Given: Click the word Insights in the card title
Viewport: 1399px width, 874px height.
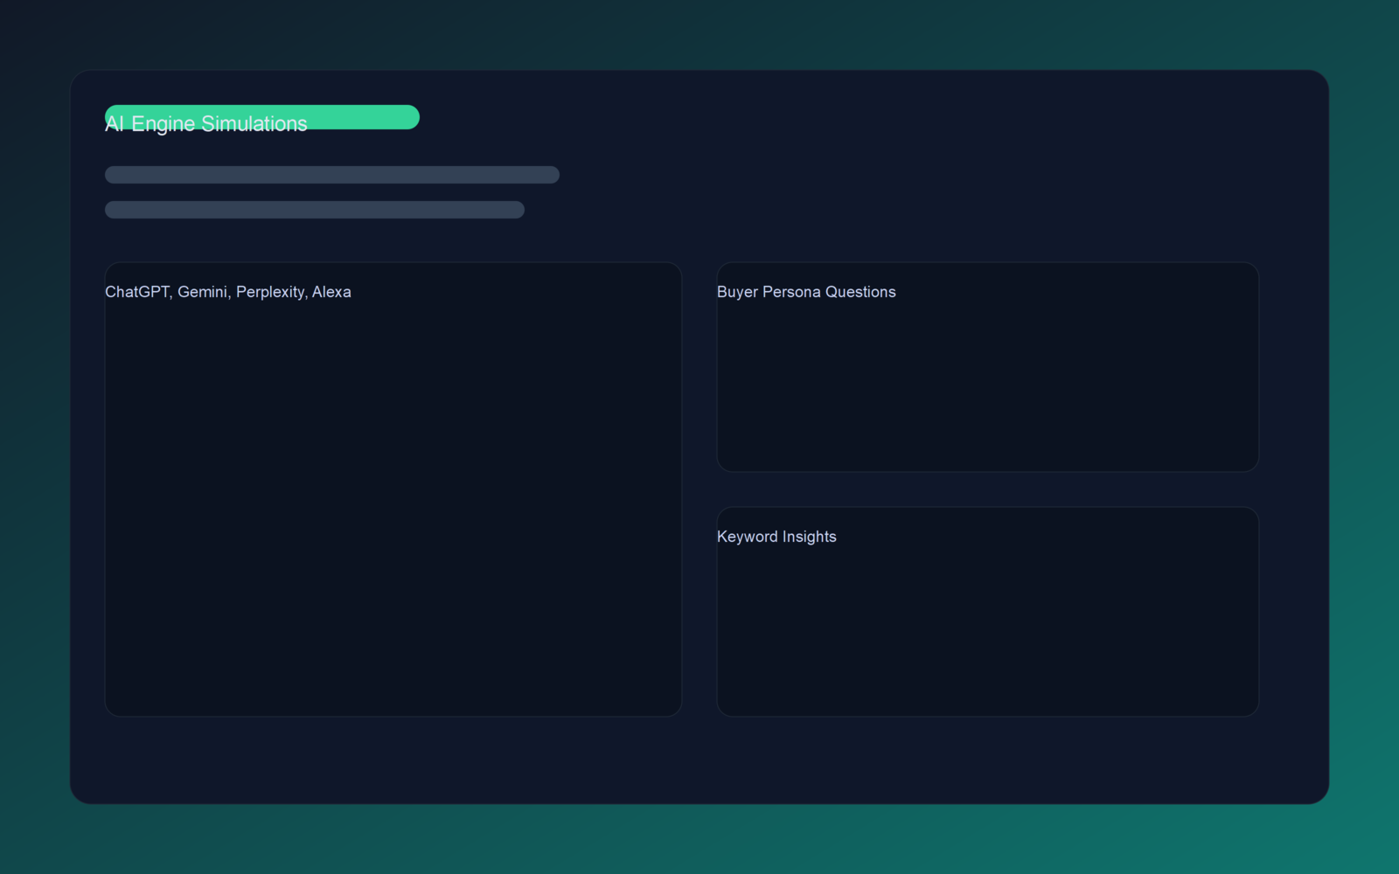Looking at the screenshot, I should 809,537.
